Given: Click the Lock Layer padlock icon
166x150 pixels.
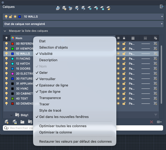Looking at the screenshot, I should (x=102, y=8).
